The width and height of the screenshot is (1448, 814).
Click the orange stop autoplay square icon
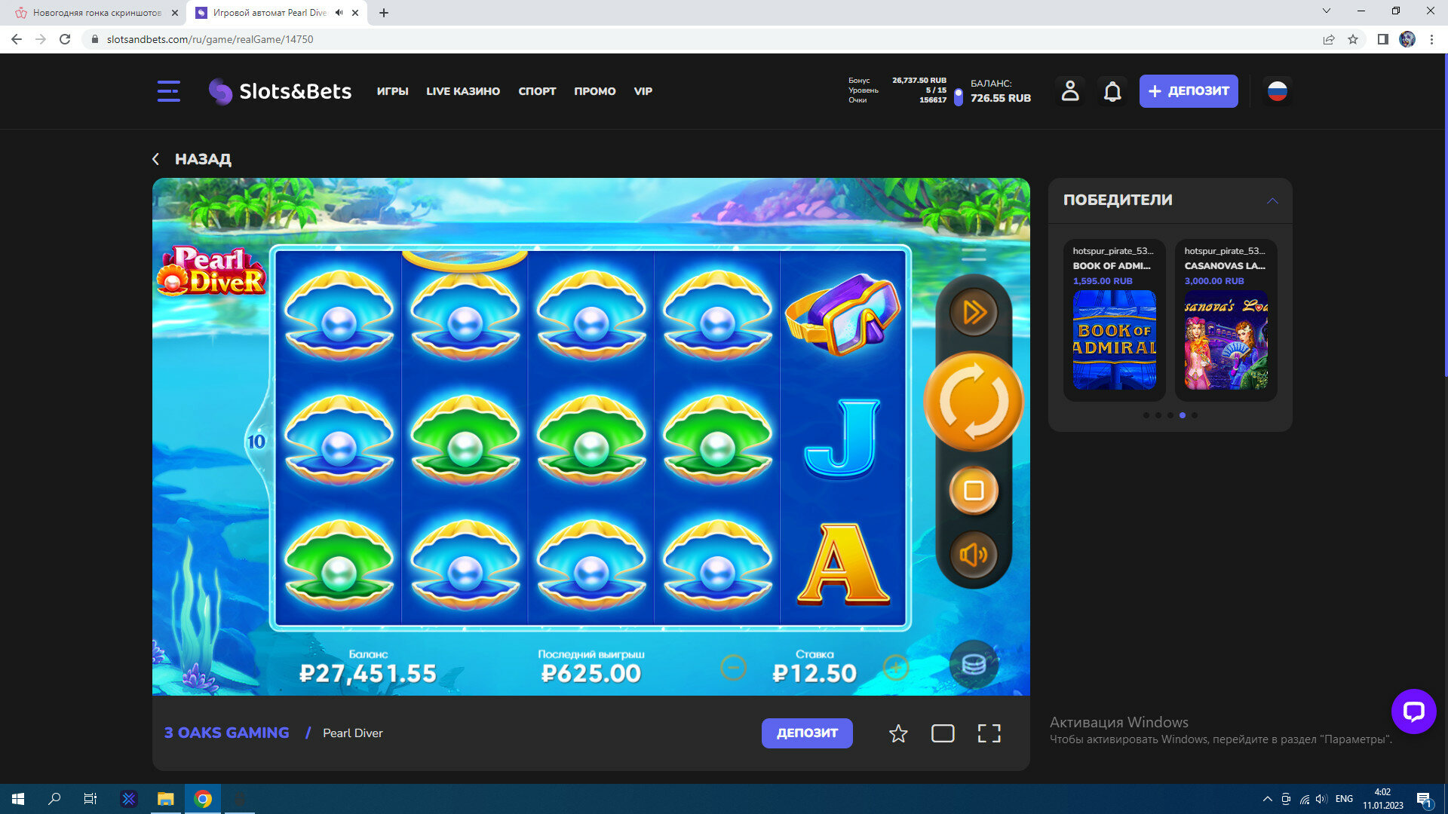pyautogui.click(x=973, y=491)
